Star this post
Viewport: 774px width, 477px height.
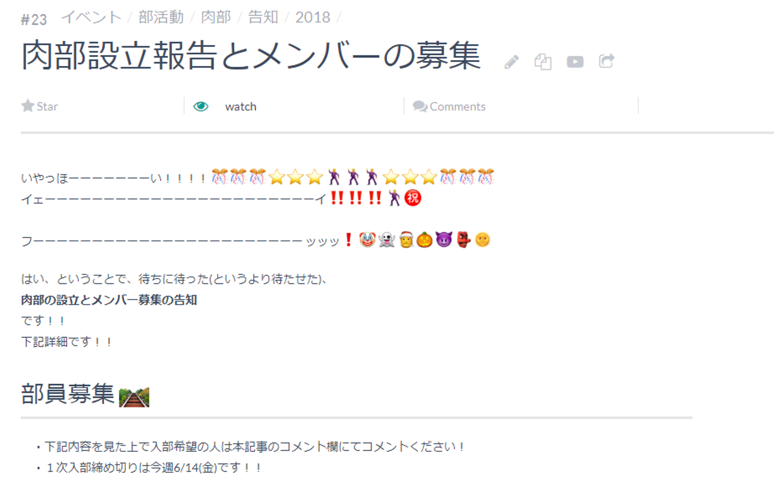39,106
